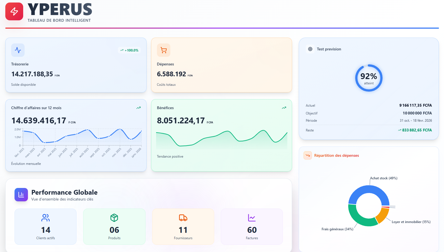Click the Dépenses shopping cart icon
Image resolution: width=444 pixels, height=252 pixels.
pyautogui.click(x=164, y=50)
